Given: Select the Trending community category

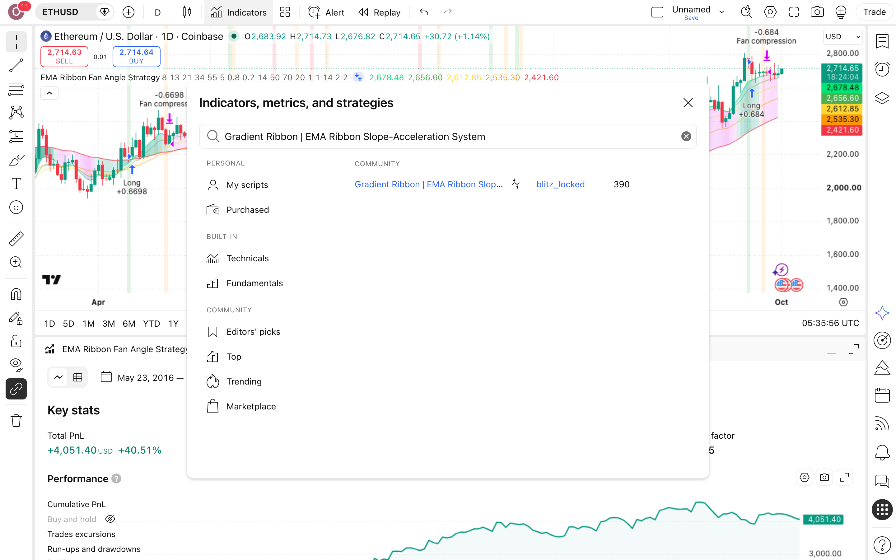Looking at the screenshot, I should (x=234, y=381).
